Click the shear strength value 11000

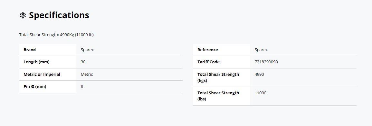[x=261, y=93]
